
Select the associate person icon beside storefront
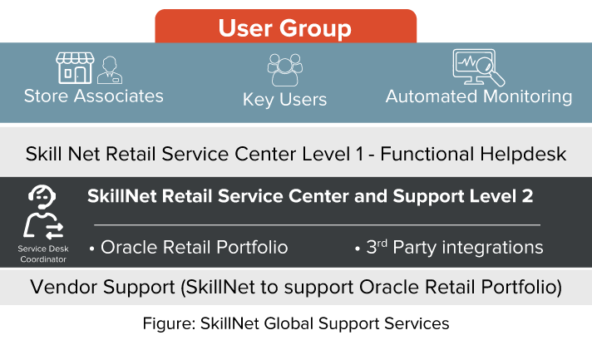click(x=110, y=70)
